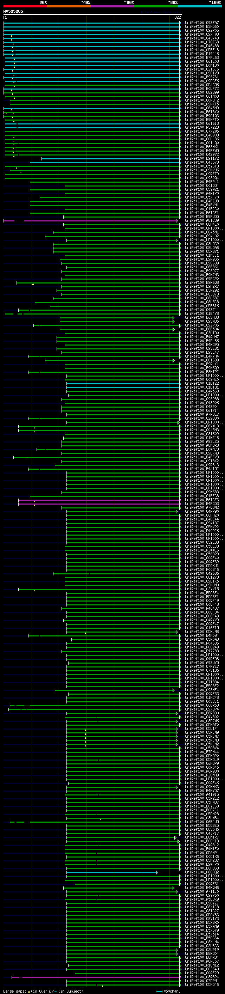Click label UniRef100_P00346
The width and height of the screenshot is (225, 994).
point(202,569)
